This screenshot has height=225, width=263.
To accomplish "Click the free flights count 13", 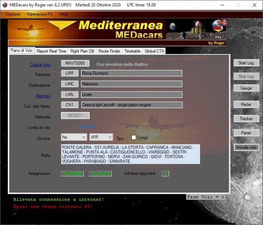I will (x=165, y=173).
